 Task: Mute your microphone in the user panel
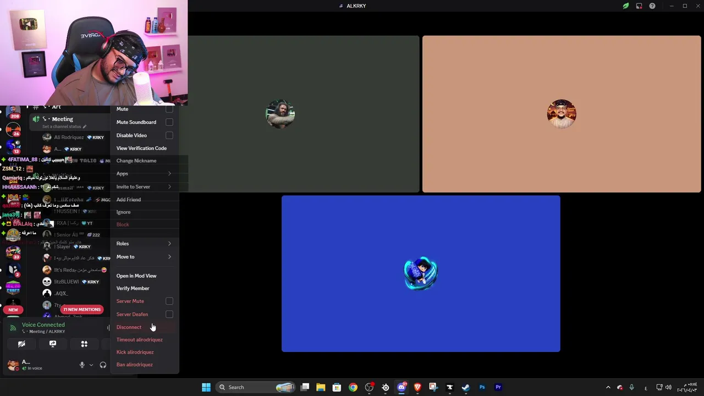pyautogui.click(x=82, y=365)
